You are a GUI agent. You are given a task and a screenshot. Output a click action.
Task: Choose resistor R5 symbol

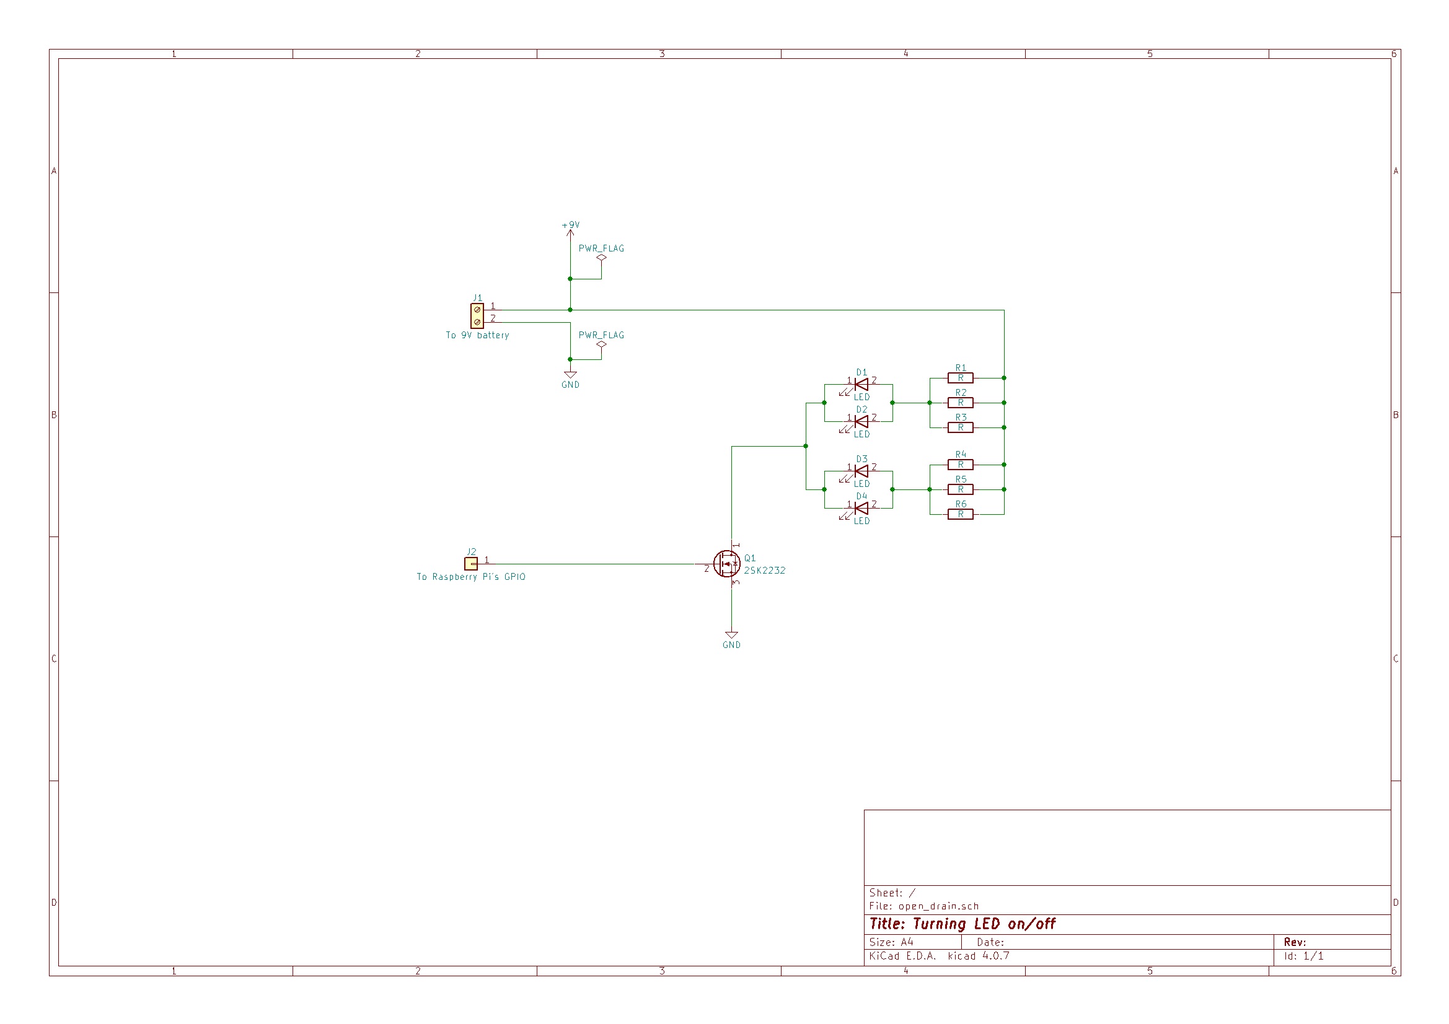pos(961,489)
